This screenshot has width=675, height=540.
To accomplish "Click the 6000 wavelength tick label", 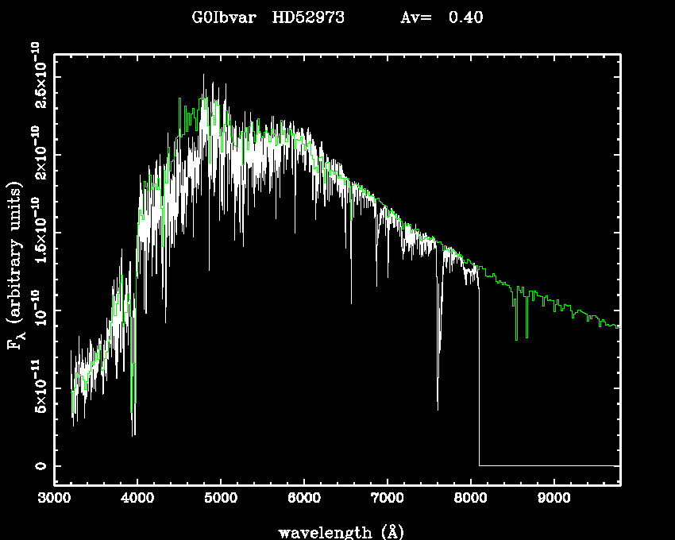I will (x=304, y=499).
